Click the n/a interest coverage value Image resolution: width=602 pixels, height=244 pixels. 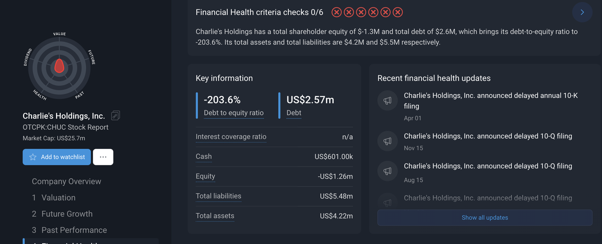coord(348,137)
